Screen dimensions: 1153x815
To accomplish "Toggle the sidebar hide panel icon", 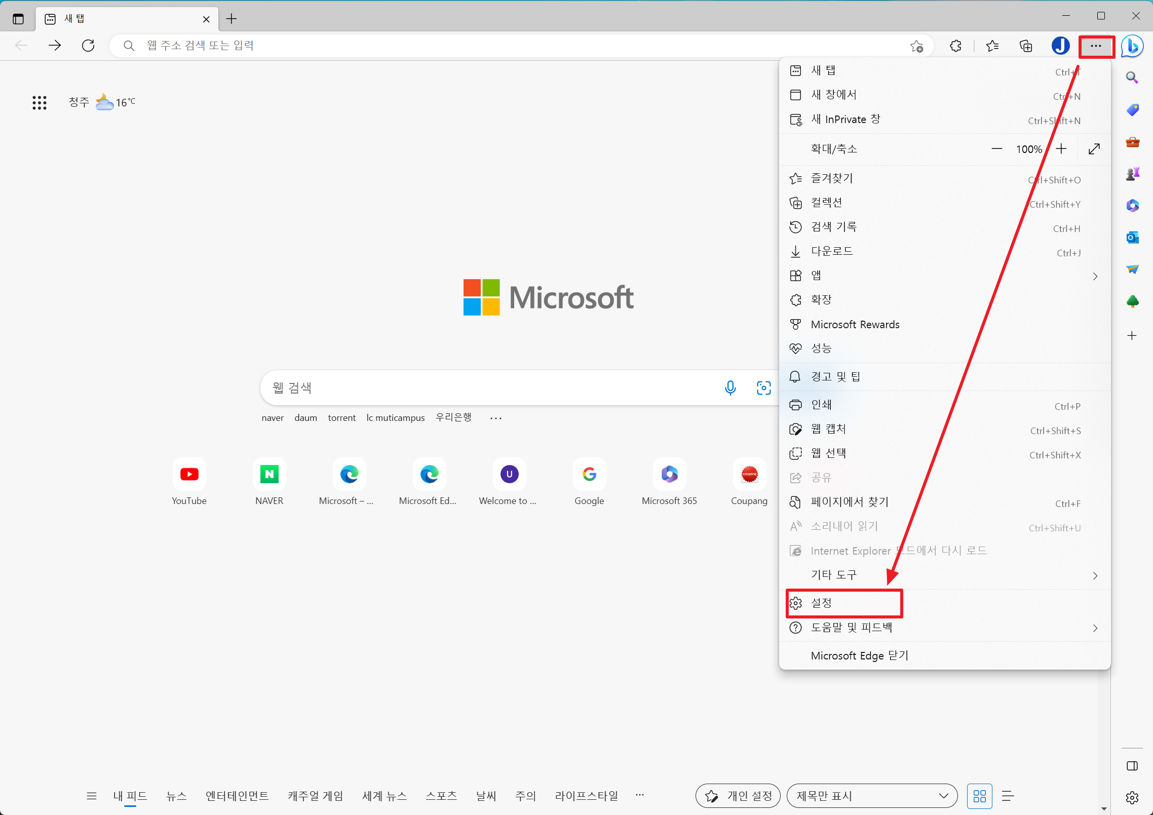I will tap(1132, 766).
